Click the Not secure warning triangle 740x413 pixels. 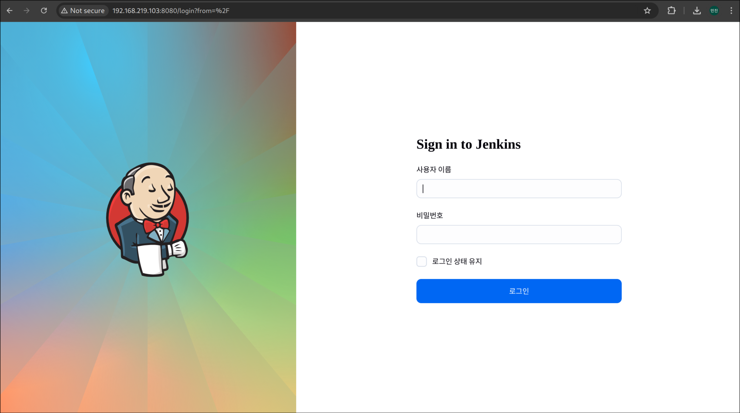pyautogui.click(x=64, y=11)
